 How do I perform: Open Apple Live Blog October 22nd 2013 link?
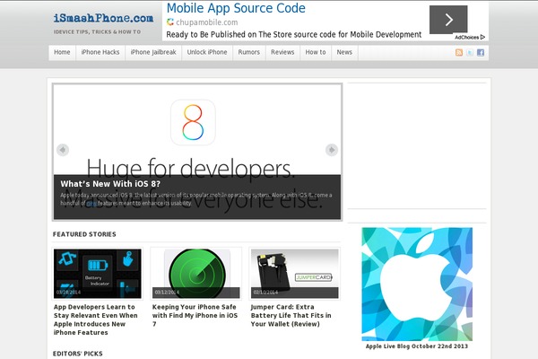[417, 346]
